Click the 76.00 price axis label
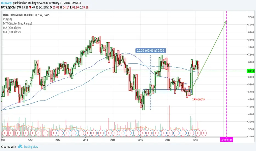This screenshot has height=151, width=256. coord(251,47)
